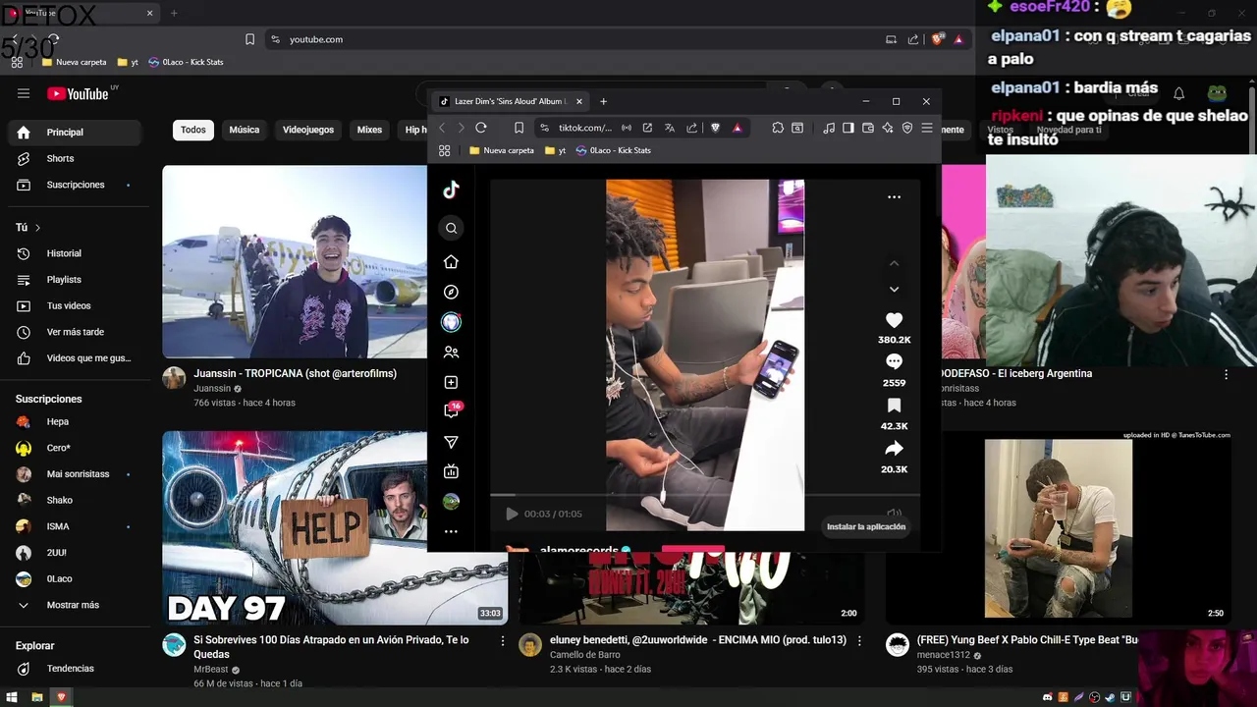Open TikTok messages paper plane icon
Screen dimensions: 1257x707
451,442
